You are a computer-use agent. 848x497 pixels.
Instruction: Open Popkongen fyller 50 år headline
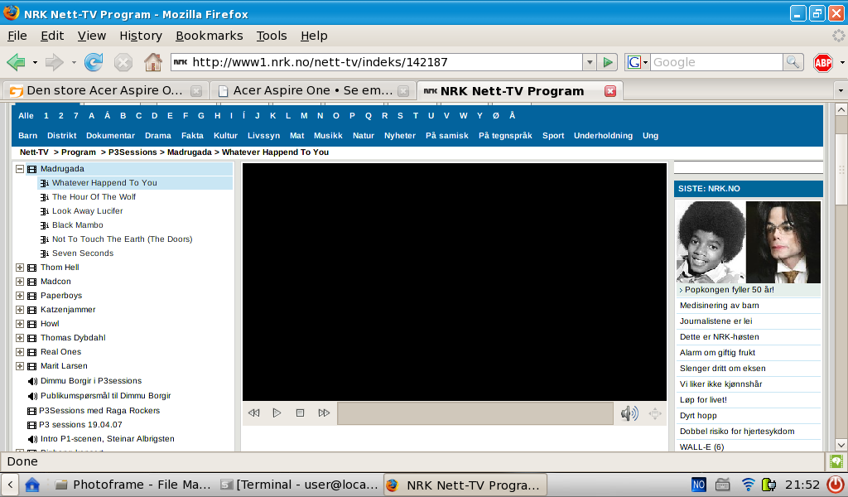click(729, 290)
